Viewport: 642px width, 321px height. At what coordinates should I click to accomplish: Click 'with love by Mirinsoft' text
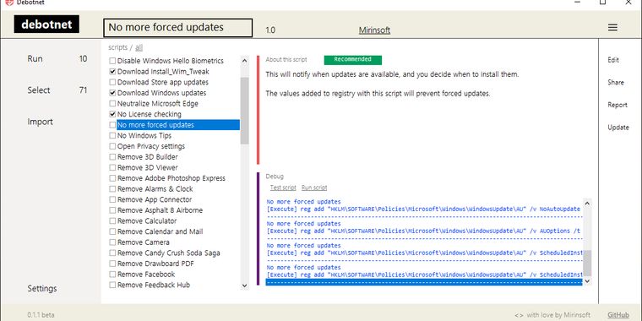[558, 315]
